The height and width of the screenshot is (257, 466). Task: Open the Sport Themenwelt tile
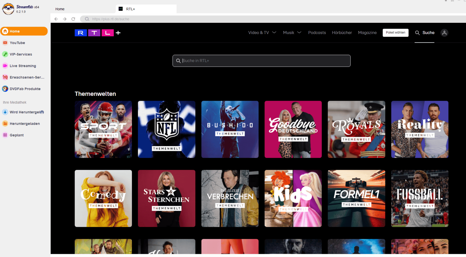(103, 129)
